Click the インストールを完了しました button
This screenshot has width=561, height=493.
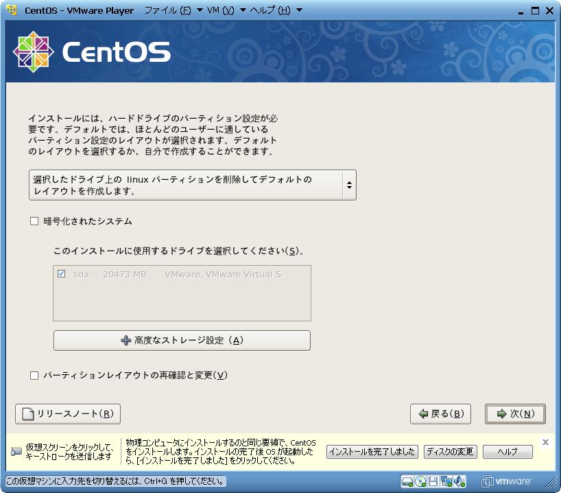372,452
